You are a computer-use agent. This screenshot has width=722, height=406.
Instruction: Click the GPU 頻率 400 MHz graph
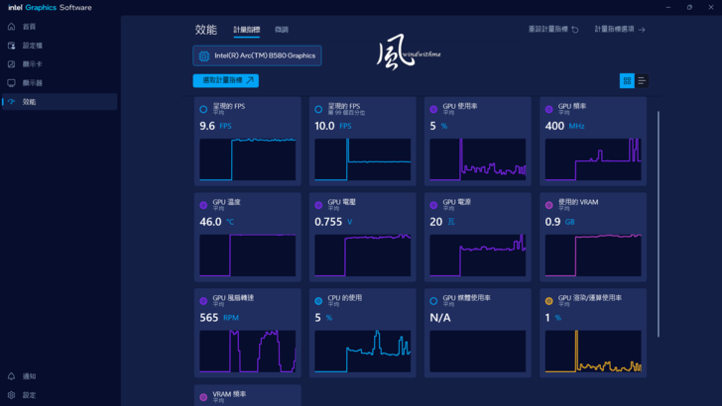[x=593, y=159]
